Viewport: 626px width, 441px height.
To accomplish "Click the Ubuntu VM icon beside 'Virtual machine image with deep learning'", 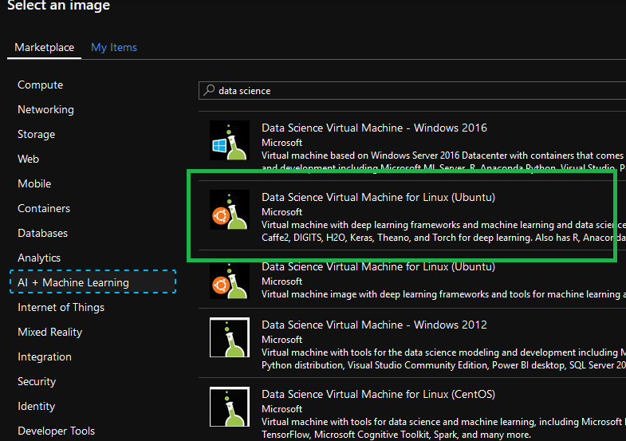I will point(230,281).
